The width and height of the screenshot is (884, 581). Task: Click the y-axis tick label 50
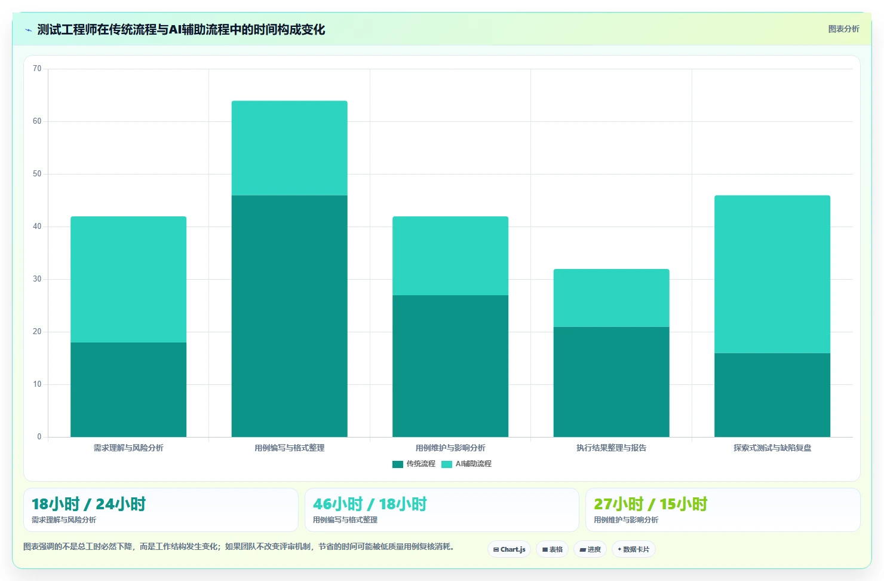tap(37, 174)
